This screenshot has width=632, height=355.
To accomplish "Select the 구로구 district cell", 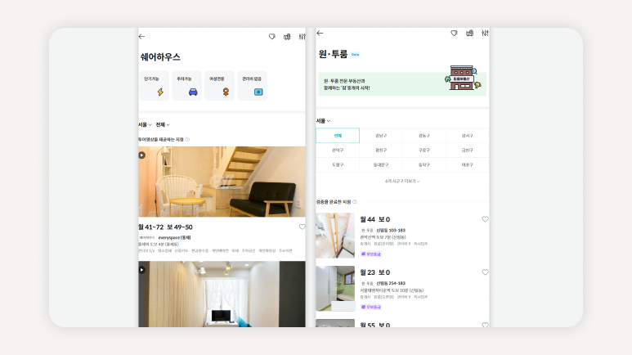I will 424,150.
